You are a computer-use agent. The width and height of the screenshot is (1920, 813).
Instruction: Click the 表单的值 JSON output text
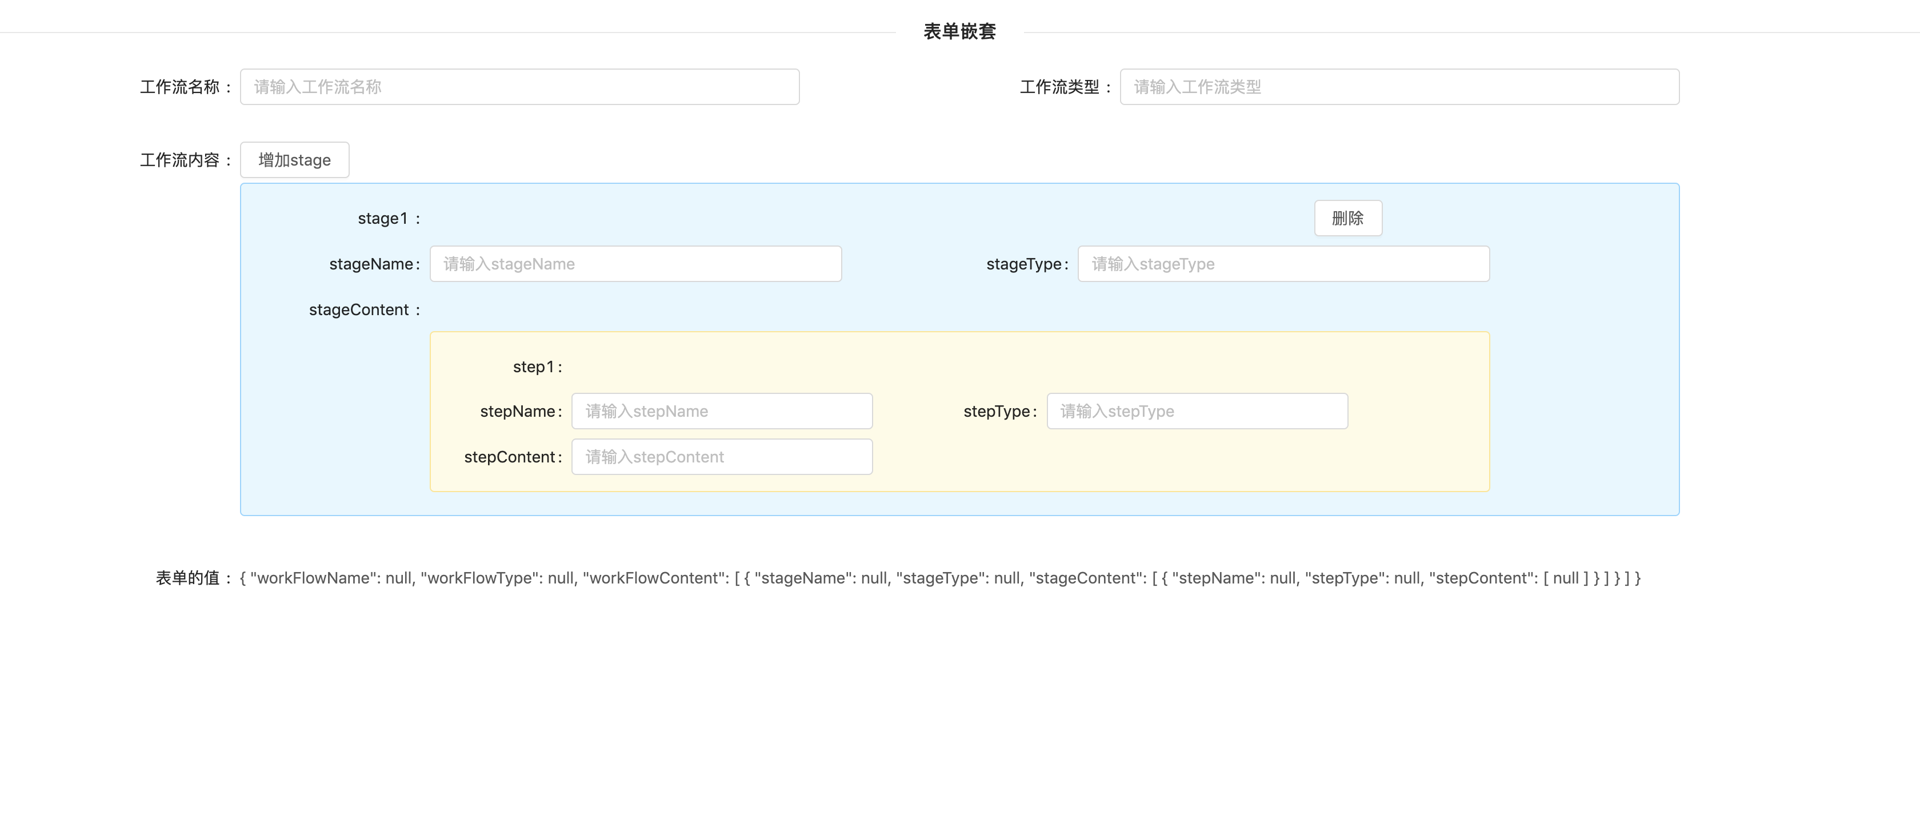[x=939, y=578]
